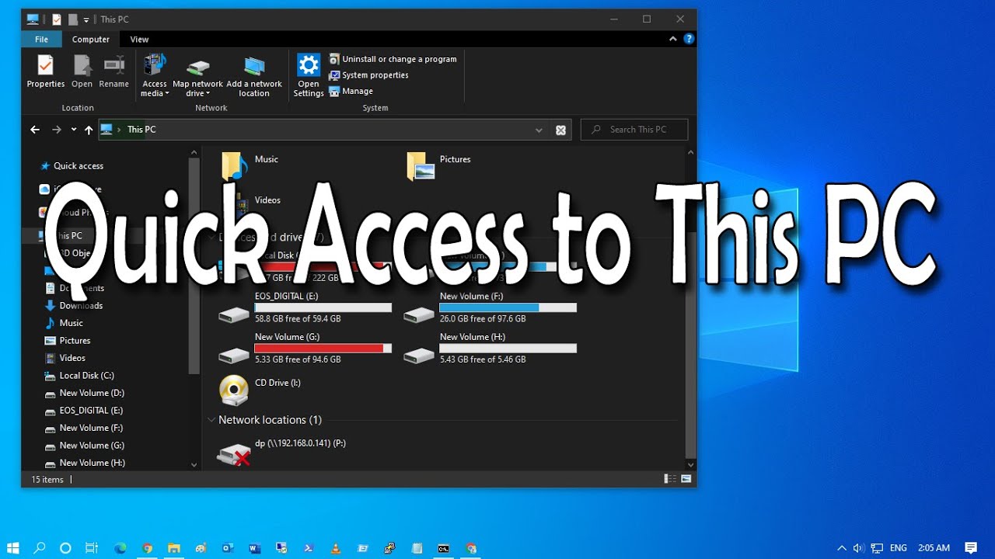Screen dimensions: 995x559
Task: Select the EOS_DIGITAL (E:) drive icon
Action: [x=234, y=314]
